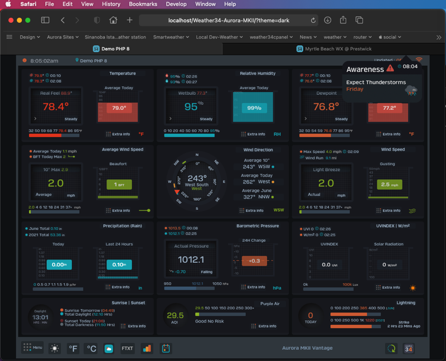The height and width of the screenshot is (361, 446).
Task: Click the share icon in Safari toolbar
Action: pyautogui.click(x=343, y=20)
